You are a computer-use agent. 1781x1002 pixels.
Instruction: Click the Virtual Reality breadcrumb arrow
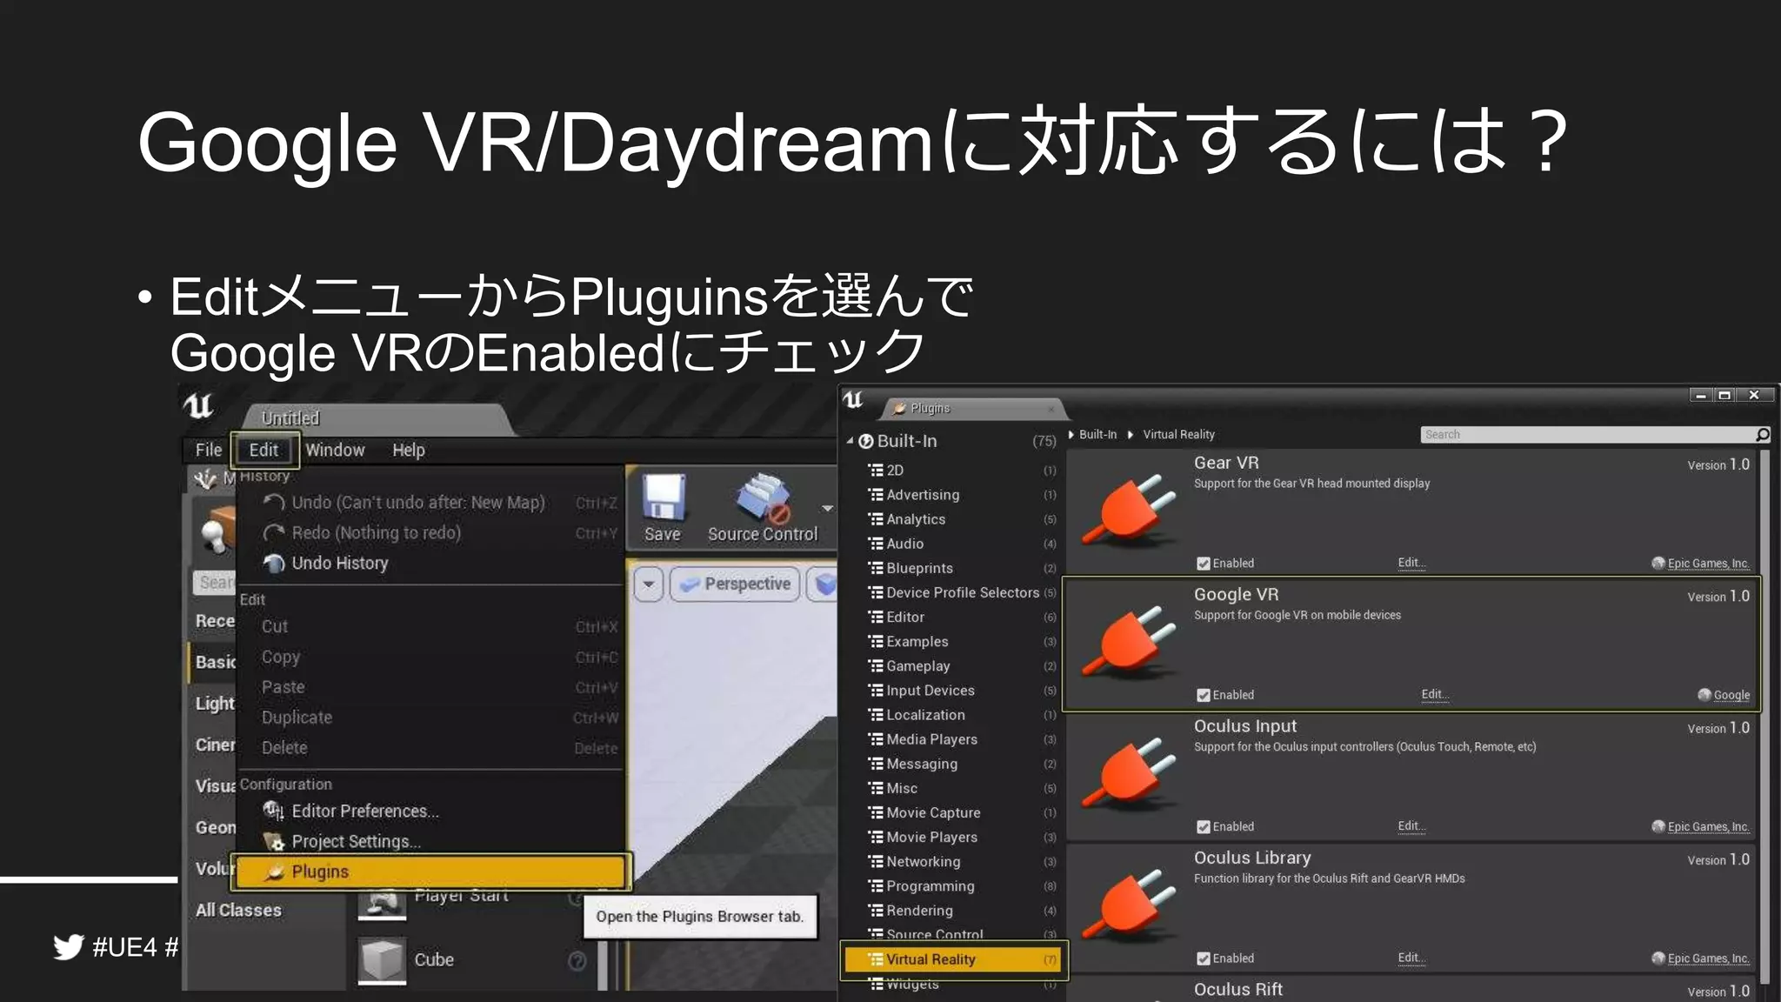1131,434
